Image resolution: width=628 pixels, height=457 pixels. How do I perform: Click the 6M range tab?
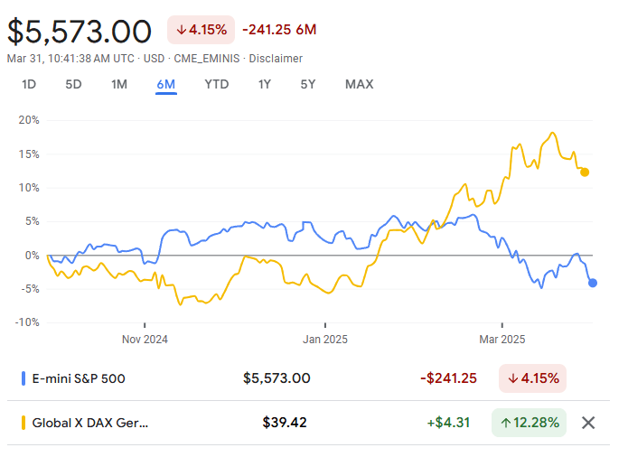(x=165, y=85)
